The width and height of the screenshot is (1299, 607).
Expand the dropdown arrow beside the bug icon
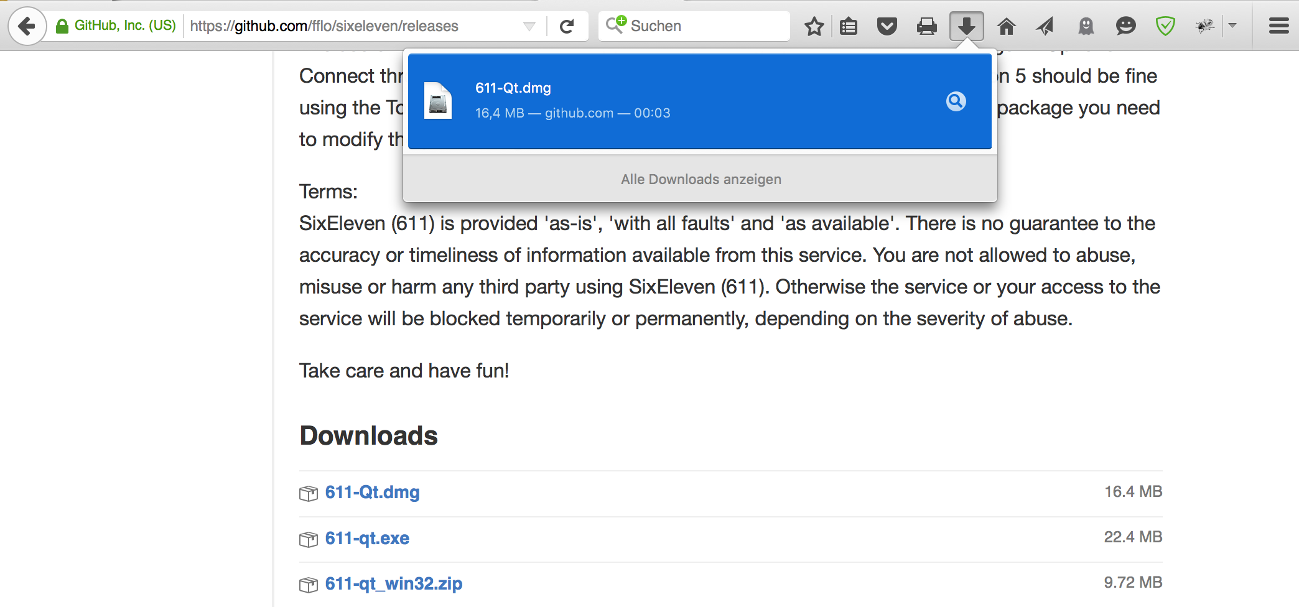point(1232,26)
